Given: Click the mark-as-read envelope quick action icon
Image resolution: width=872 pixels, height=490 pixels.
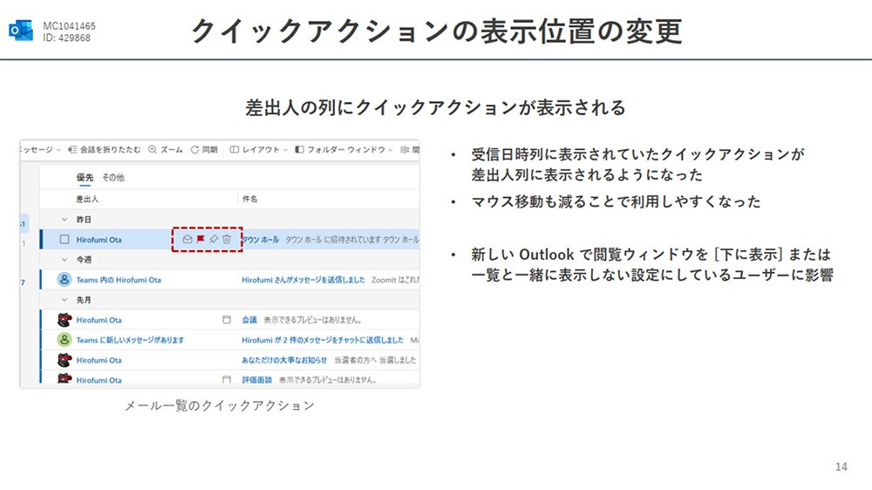Looking at the screenshot, I should click(x=187, y=239).
